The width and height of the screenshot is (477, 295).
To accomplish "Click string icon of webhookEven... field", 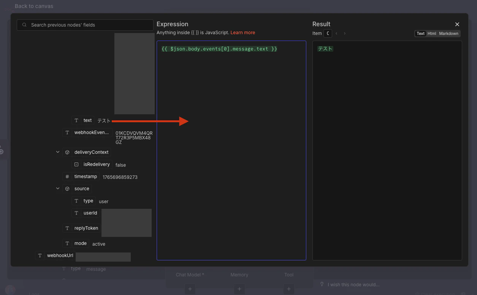I will point(67,133).
